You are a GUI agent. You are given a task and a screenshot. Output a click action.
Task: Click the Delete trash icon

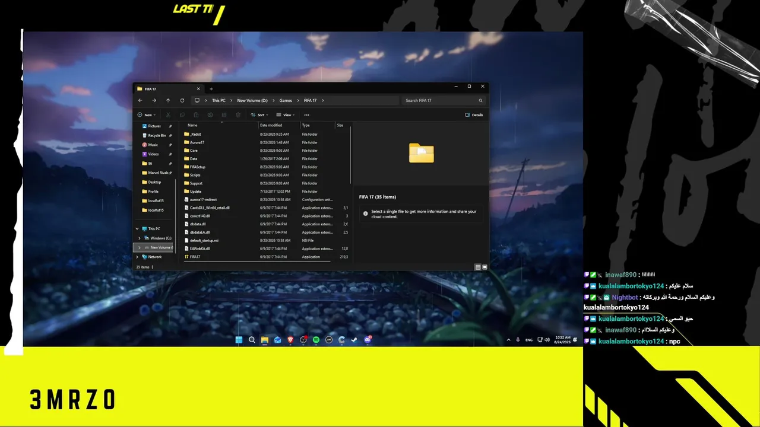click(x=238, y=115)
